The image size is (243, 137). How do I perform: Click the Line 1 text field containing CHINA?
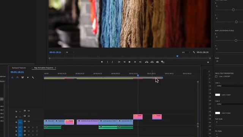[x=229, y=86]
